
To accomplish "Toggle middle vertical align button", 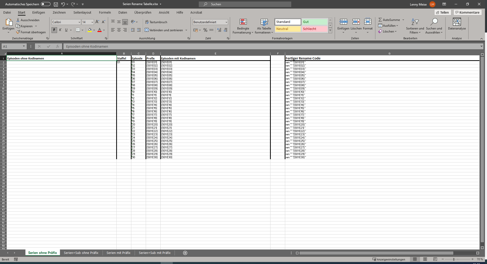I will coord(119,22).
